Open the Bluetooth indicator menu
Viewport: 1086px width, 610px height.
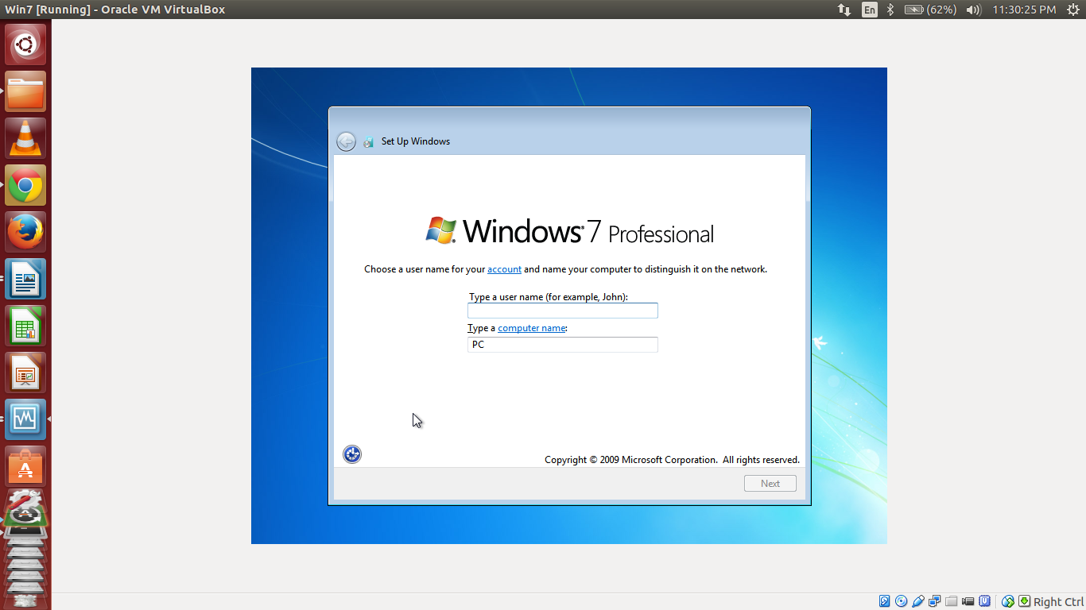[x=890, y=10]
